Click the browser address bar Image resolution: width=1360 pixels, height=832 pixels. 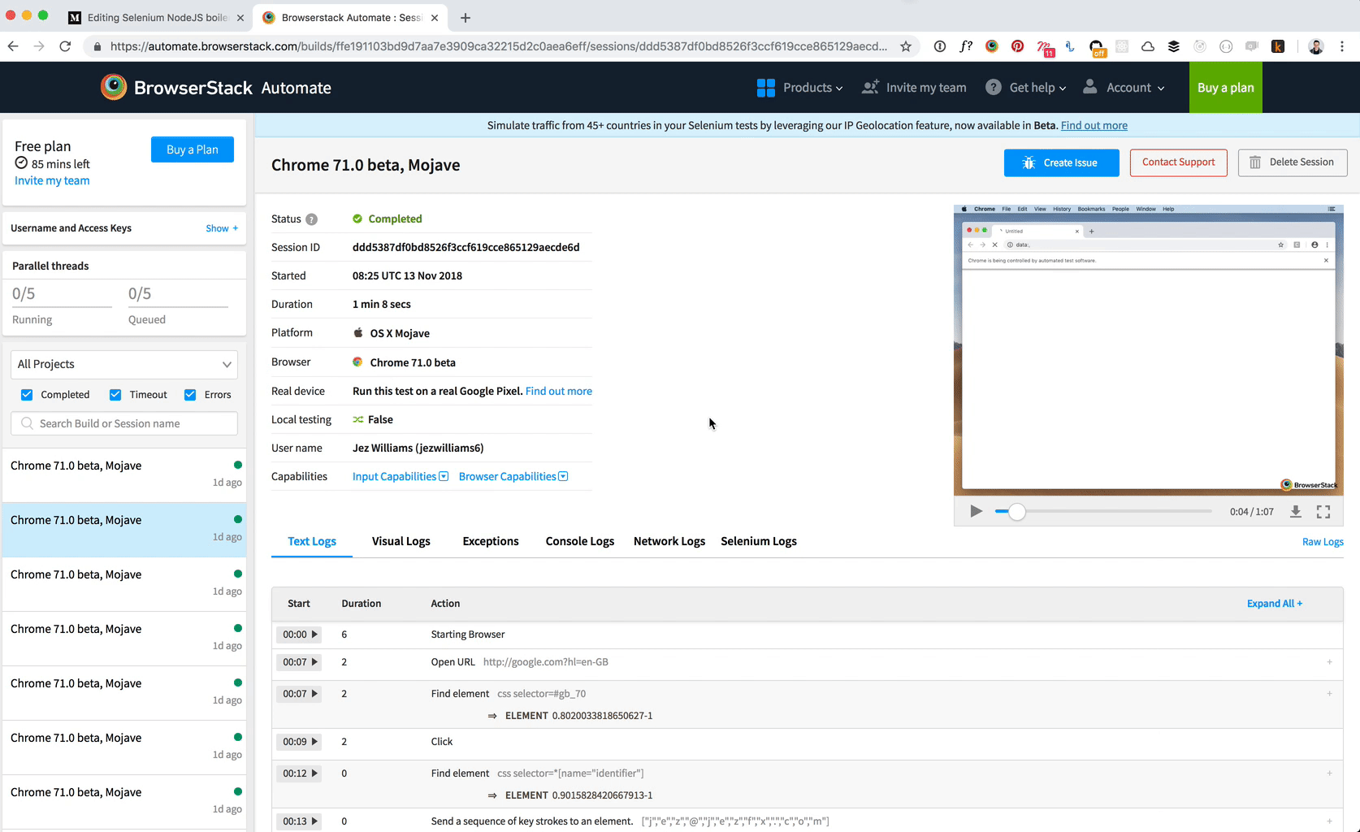click(498, 46)
